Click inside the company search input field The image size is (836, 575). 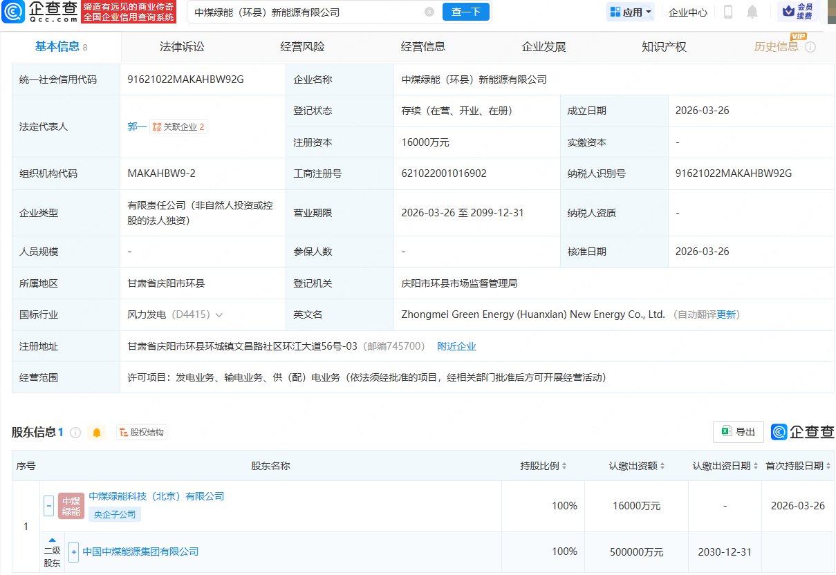(290, 12)
